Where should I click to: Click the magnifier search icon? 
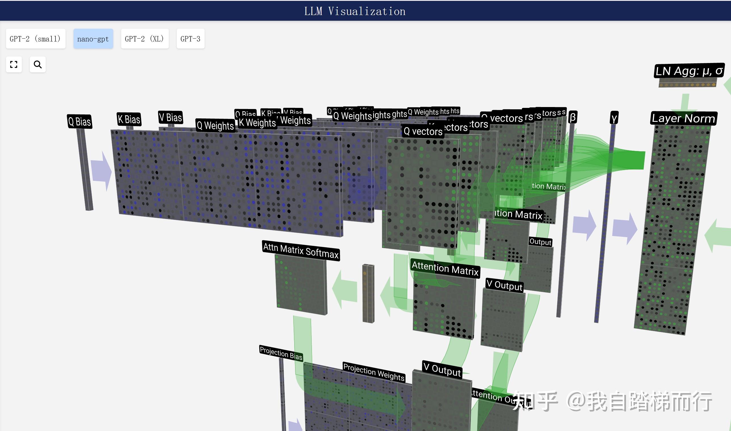click(x=38, y=64)
